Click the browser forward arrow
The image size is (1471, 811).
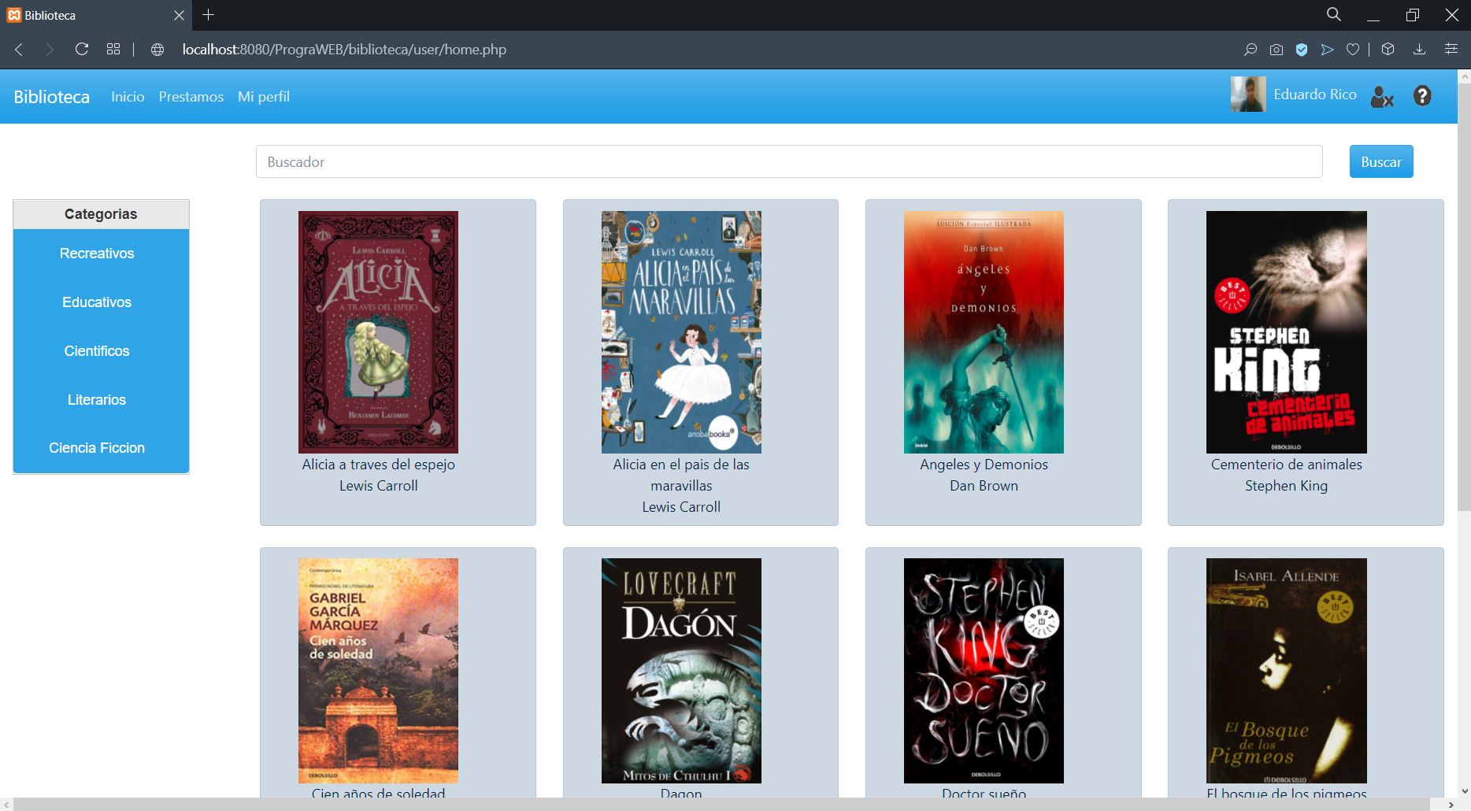click(x=50, y=50)
